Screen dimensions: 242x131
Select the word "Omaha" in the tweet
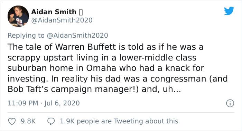[x=101, y=68]
